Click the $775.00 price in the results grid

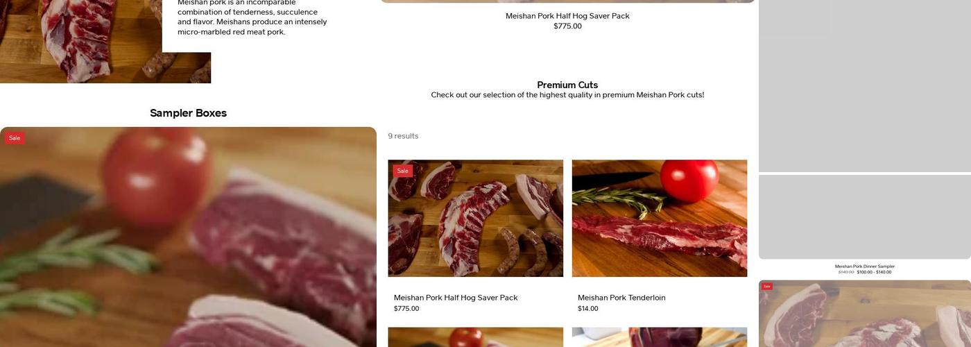[406, 309]
